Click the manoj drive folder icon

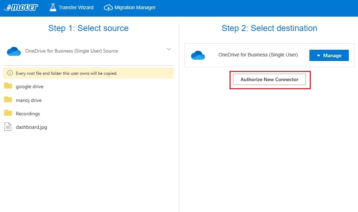tap(8, 99)
